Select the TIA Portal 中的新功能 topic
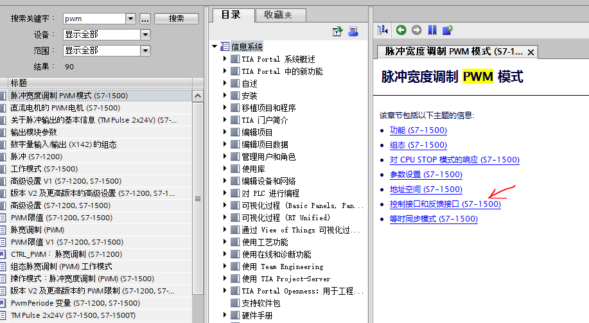This screenshot has width=589, height=323. coord(282,71)
